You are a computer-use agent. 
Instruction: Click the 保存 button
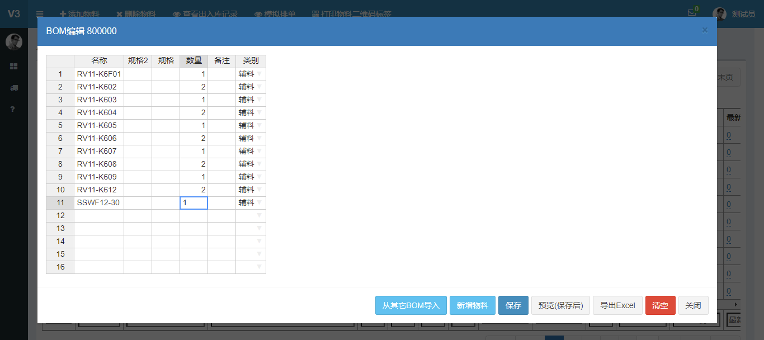click(513, 305)
